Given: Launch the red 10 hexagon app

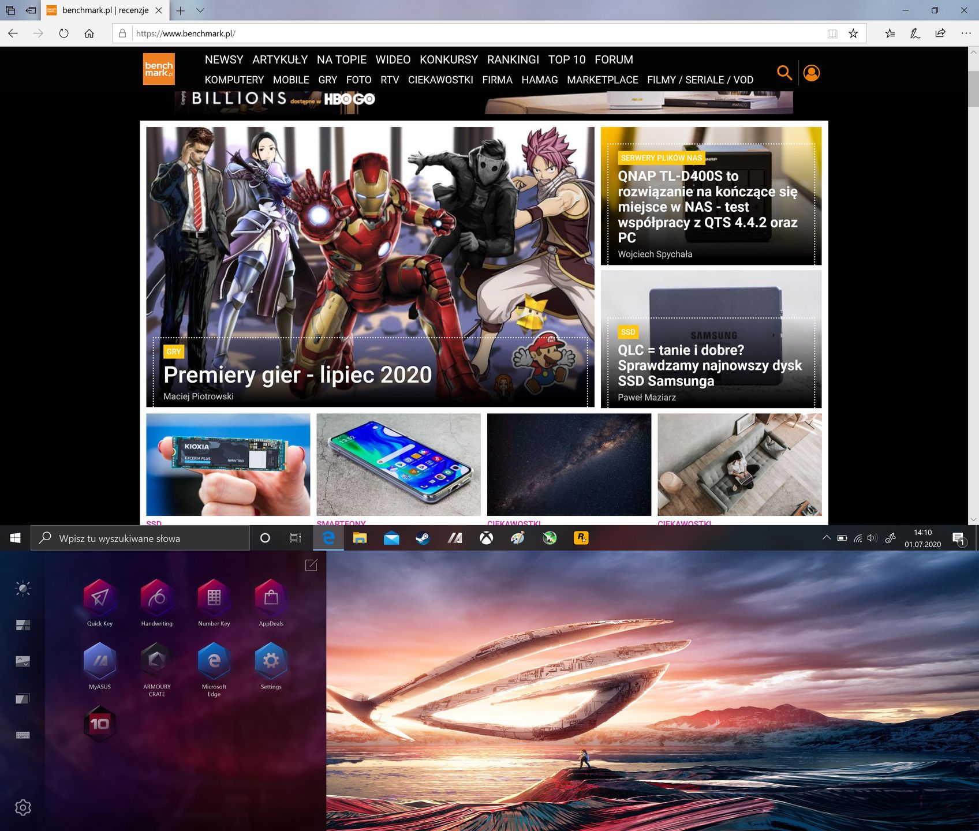Looking at the screenshot, I should (x=100, y=724).
